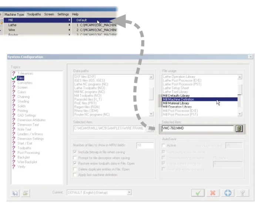Select the Files topic
The height and width of the screenshot is (203, 255).
coord(20,78)
